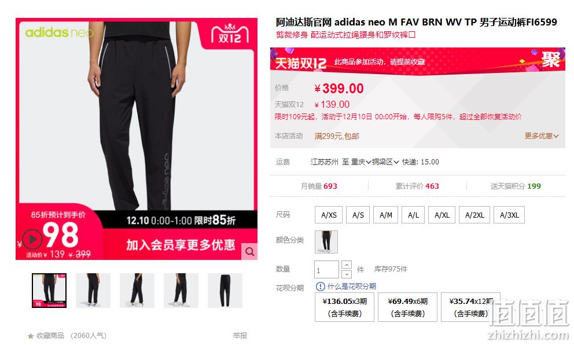View the last thumbnail of pants back view
Viewport: 574px width, 345px height.
pos(225,291)
